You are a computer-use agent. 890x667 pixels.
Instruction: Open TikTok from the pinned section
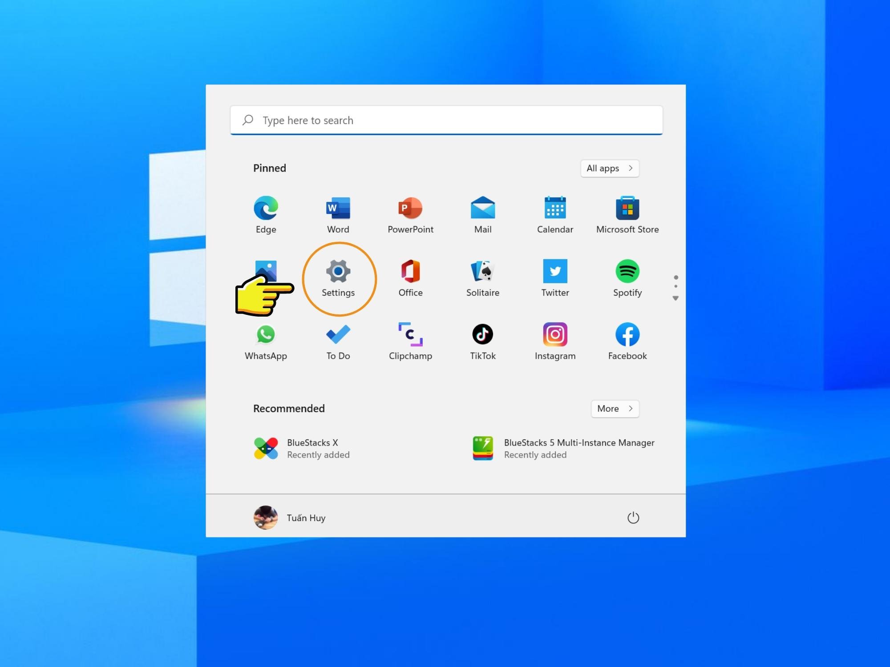[x=483, y=340]
